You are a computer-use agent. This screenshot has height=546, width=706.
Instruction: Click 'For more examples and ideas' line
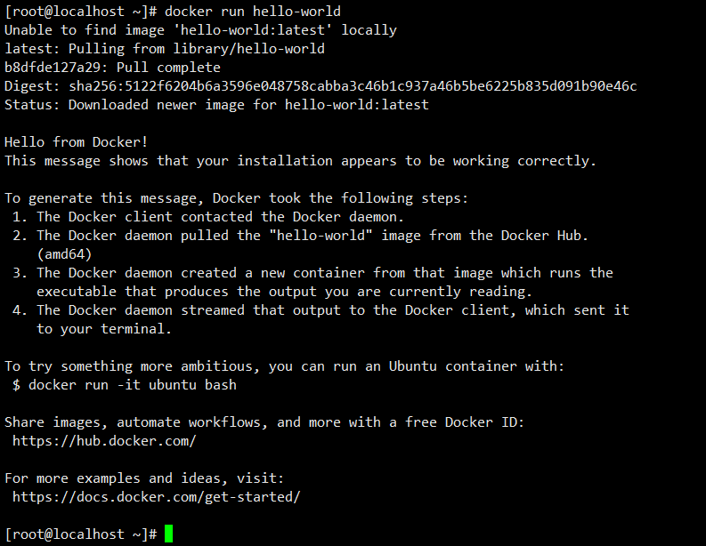[144, 478]
